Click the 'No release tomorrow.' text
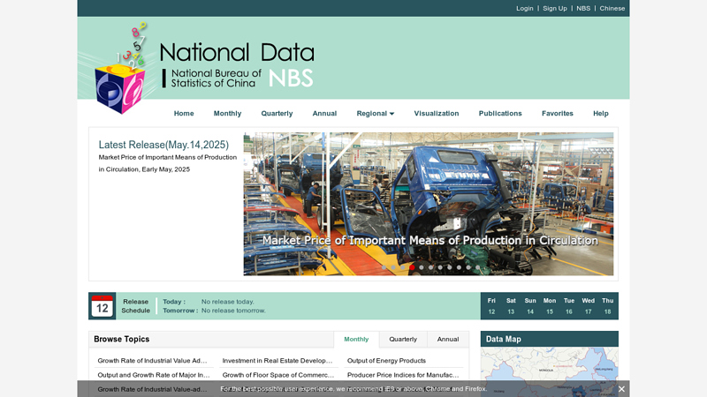 point(233,311)
